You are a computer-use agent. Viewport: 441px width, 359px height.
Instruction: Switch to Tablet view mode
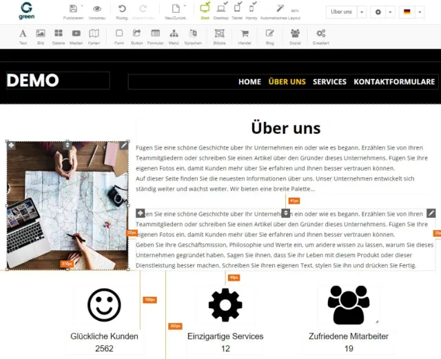(238, 9)
